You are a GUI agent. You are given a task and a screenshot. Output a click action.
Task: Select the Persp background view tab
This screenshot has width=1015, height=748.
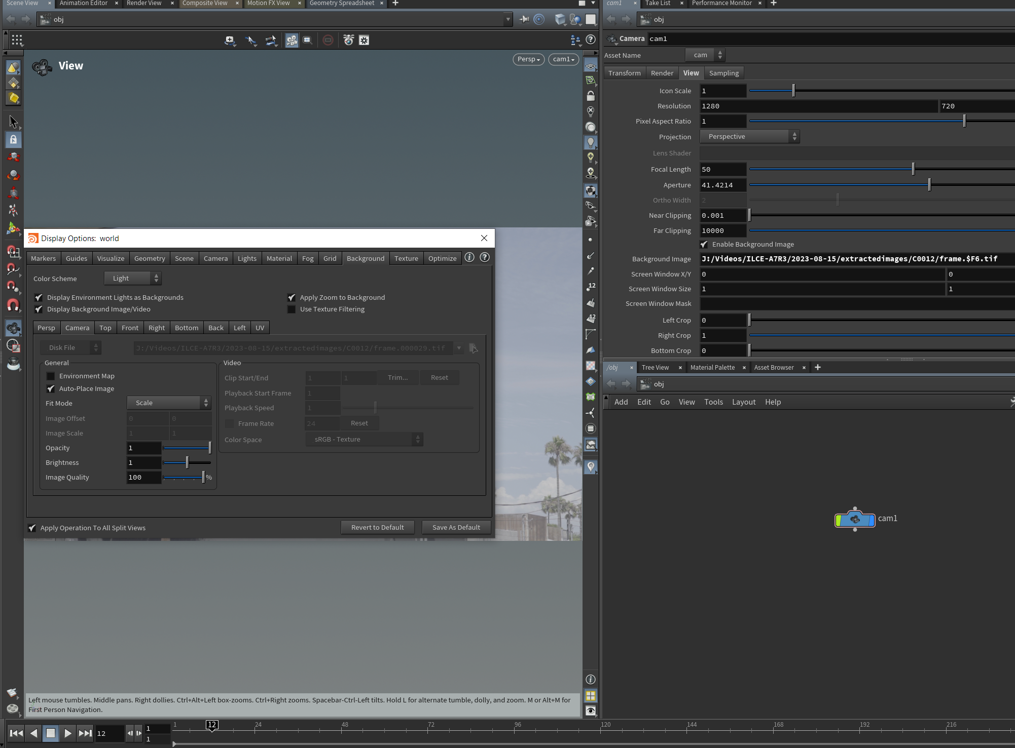[46, 328]
